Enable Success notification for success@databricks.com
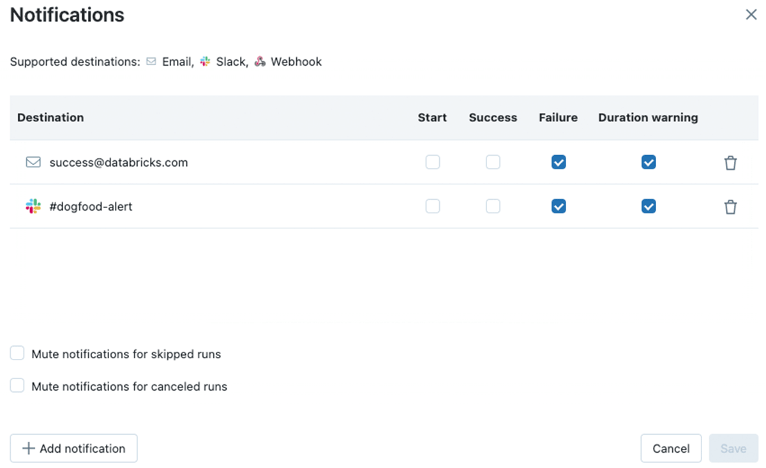The width and height of the screenshot is (766, 468). [x=493, y=163]
